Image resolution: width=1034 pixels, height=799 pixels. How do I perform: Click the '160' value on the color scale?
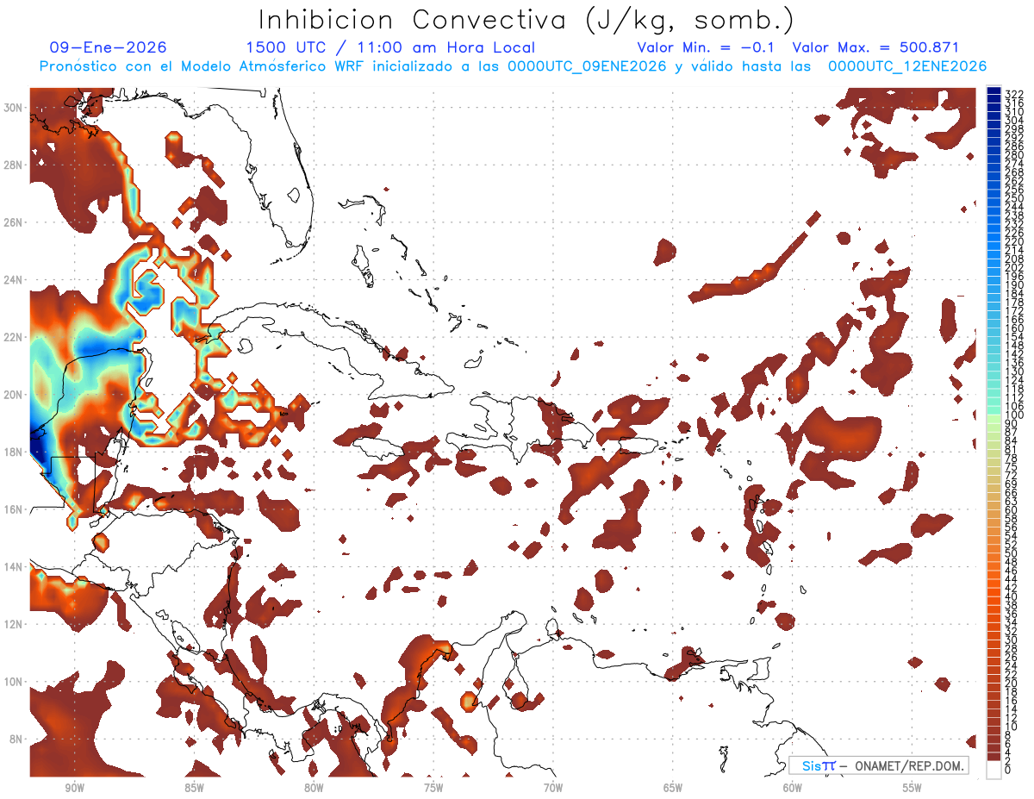pyautogui.click(x=1015, y=328)
